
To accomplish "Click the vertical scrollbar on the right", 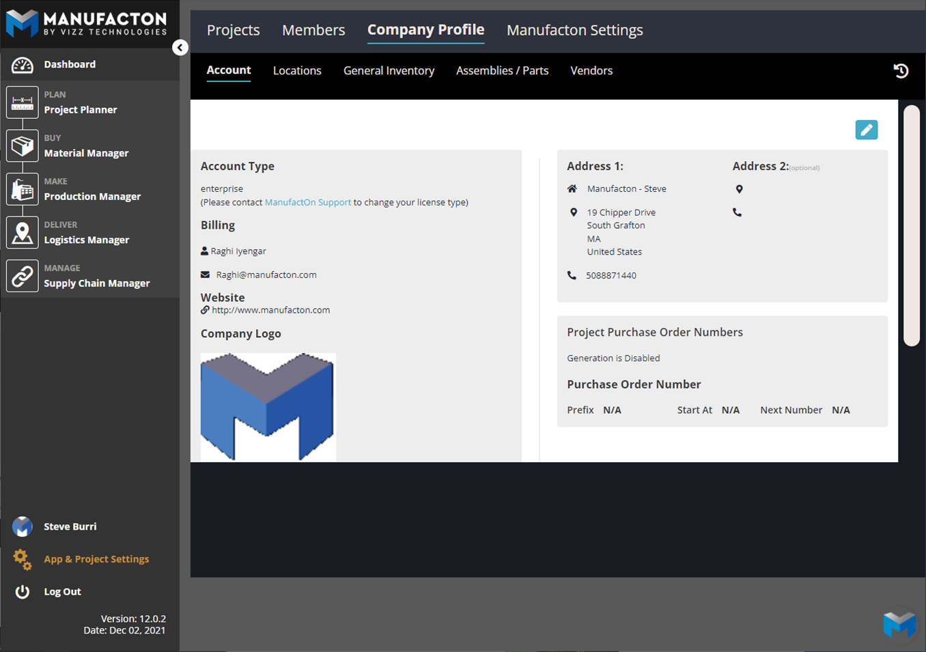I will (911, 225).
